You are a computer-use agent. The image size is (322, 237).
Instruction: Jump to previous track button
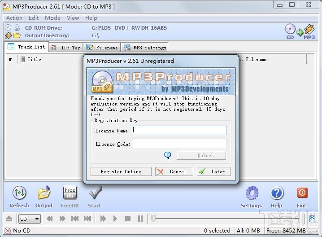pos(75,219)
